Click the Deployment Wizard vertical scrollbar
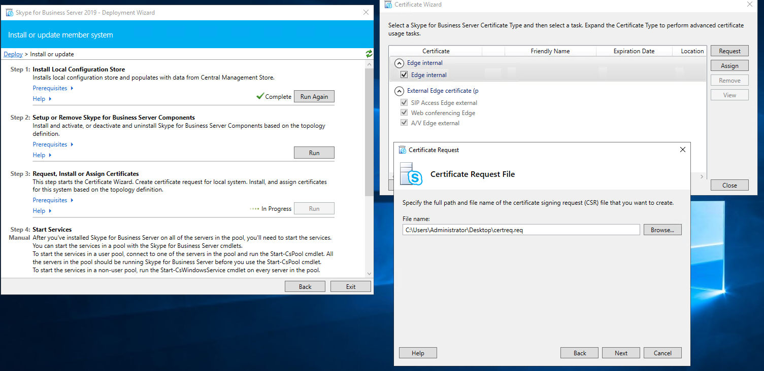Image resolution: width=764 pixels, height=371 pixels. click(369, 132)
